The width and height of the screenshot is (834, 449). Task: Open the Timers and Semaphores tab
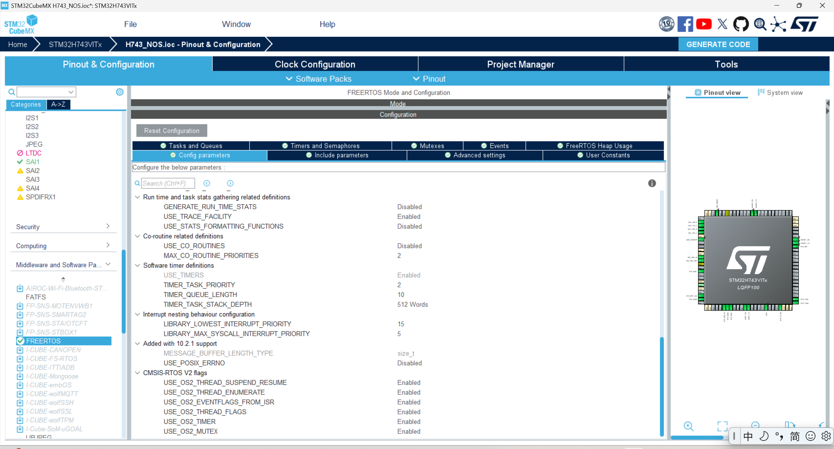click(x=321, y=146)
